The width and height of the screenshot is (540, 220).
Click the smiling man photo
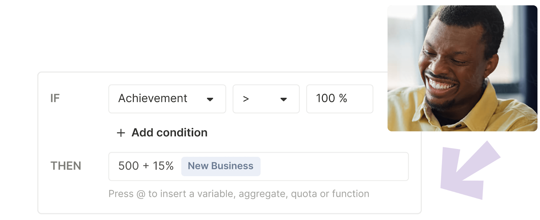(x=462, y=68)
